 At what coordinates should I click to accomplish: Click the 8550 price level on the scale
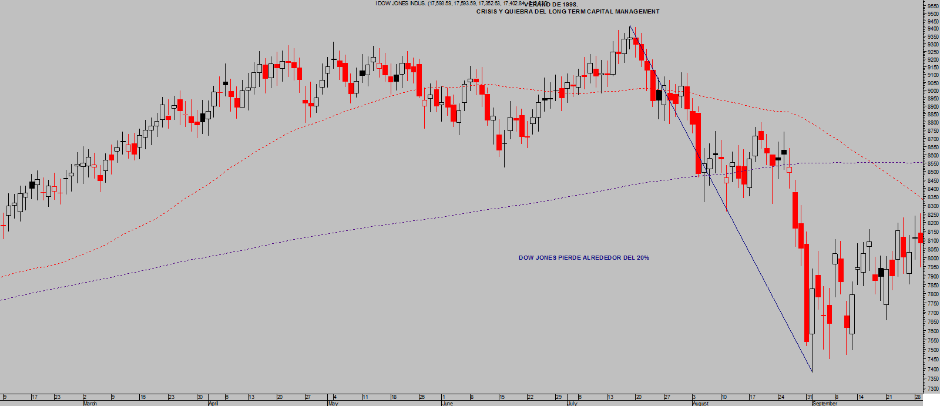(x=933, y=164)
